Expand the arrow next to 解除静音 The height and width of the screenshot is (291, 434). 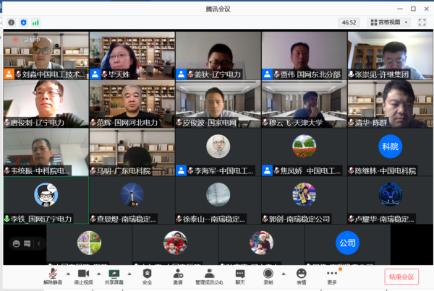pyautogui.click(x=69, y=274)
